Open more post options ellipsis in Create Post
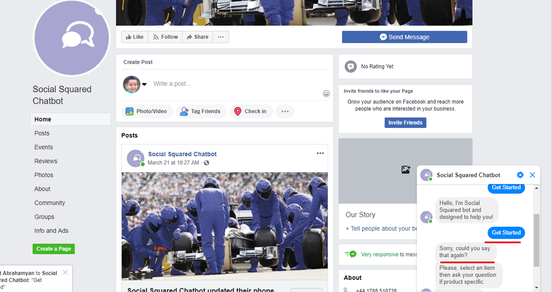The image size is (552, 292). point(285,111)
